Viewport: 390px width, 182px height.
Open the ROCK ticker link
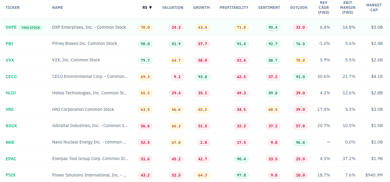[11, 126]
